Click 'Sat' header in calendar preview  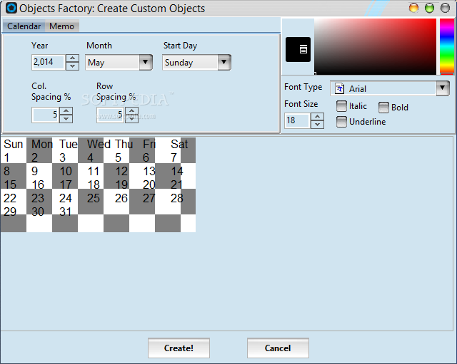coord(179,144)
